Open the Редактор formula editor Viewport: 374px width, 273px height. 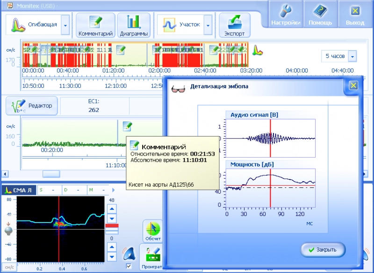coord(32,106)
